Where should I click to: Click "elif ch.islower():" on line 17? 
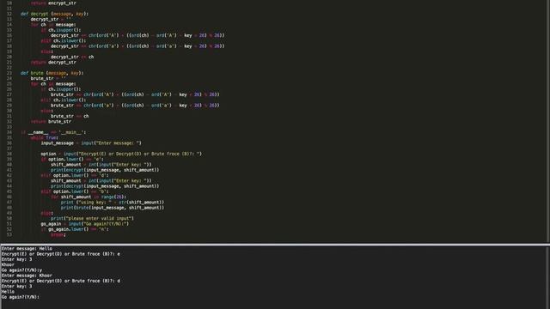click(64, 40)
